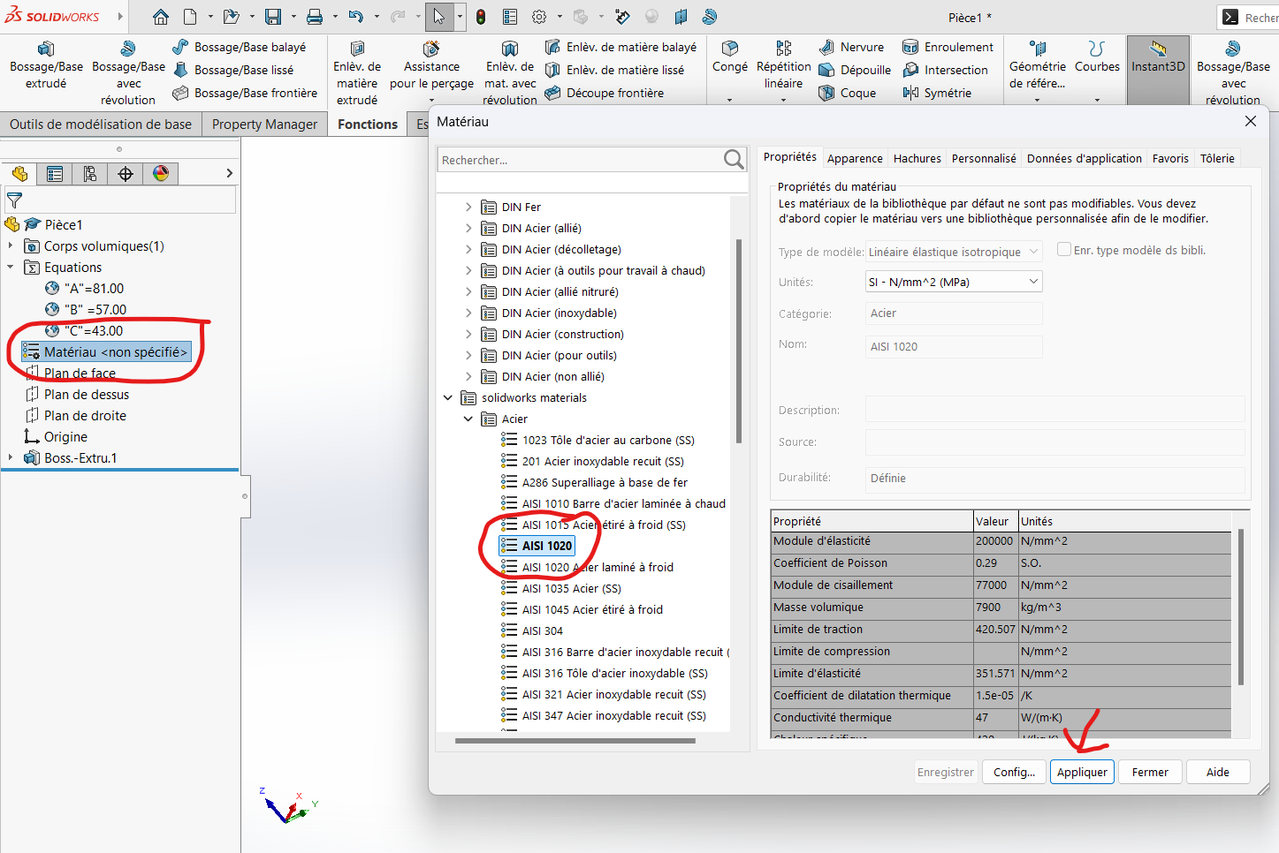1279x853 pixels.
Task: Click the Open file icon
Action: click(231, 17)
